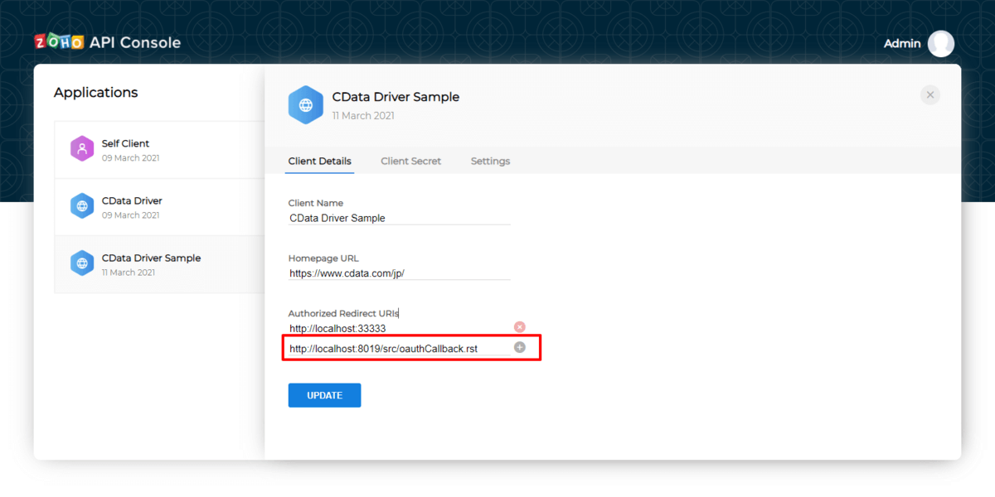Edit the http://localhost:33333 redirect URI field
995x497 pixels.
[399, 328]
